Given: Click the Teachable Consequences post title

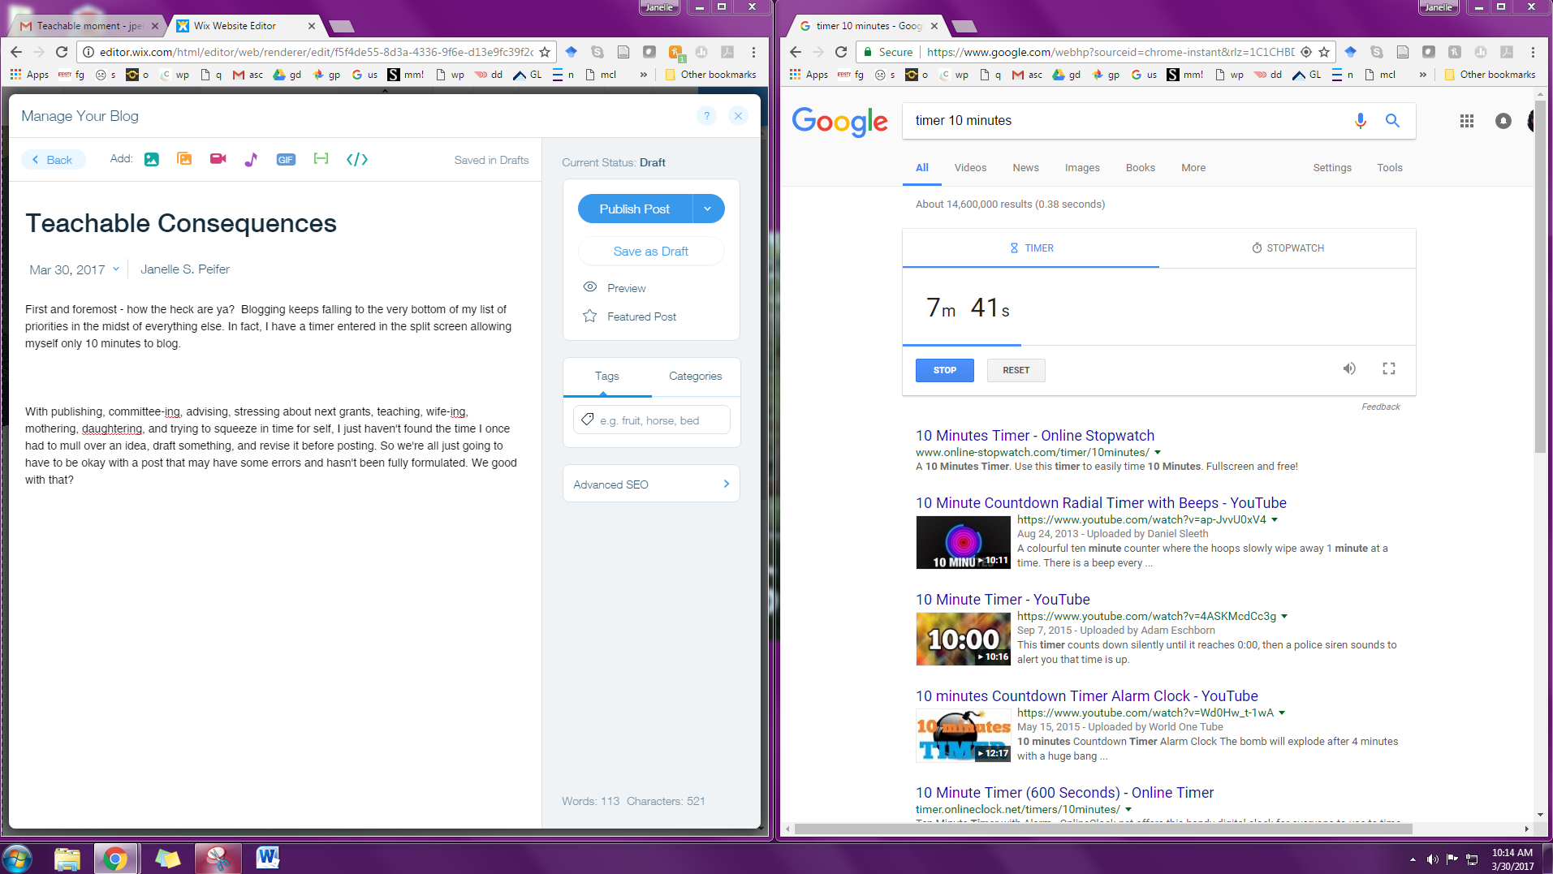Looking at the screenshot, I should point(181,223).
